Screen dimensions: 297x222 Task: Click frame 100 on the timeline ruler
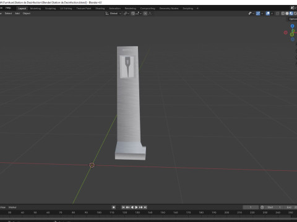pos(99,212)
